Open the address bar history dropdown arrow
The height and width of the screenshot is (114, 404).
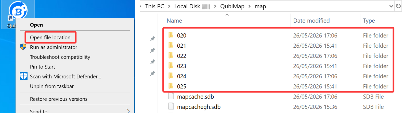coord(391,6)
